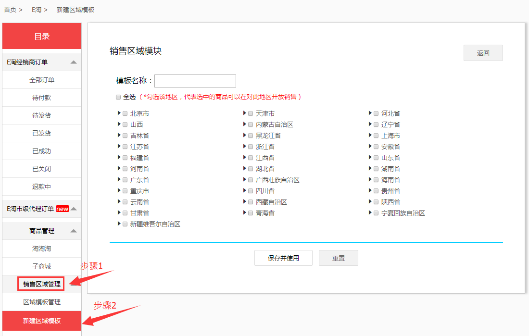This screenshot has width=529, height=336.
Task: Open the 待发货 orders list
Action: tap(42, 116)
